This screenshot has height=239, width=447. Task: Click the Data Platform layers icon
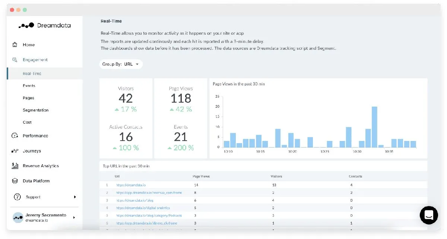point(15,181)
